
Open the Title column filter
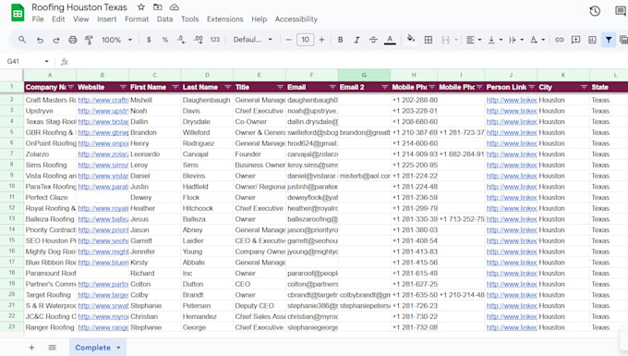click(280, 87)
